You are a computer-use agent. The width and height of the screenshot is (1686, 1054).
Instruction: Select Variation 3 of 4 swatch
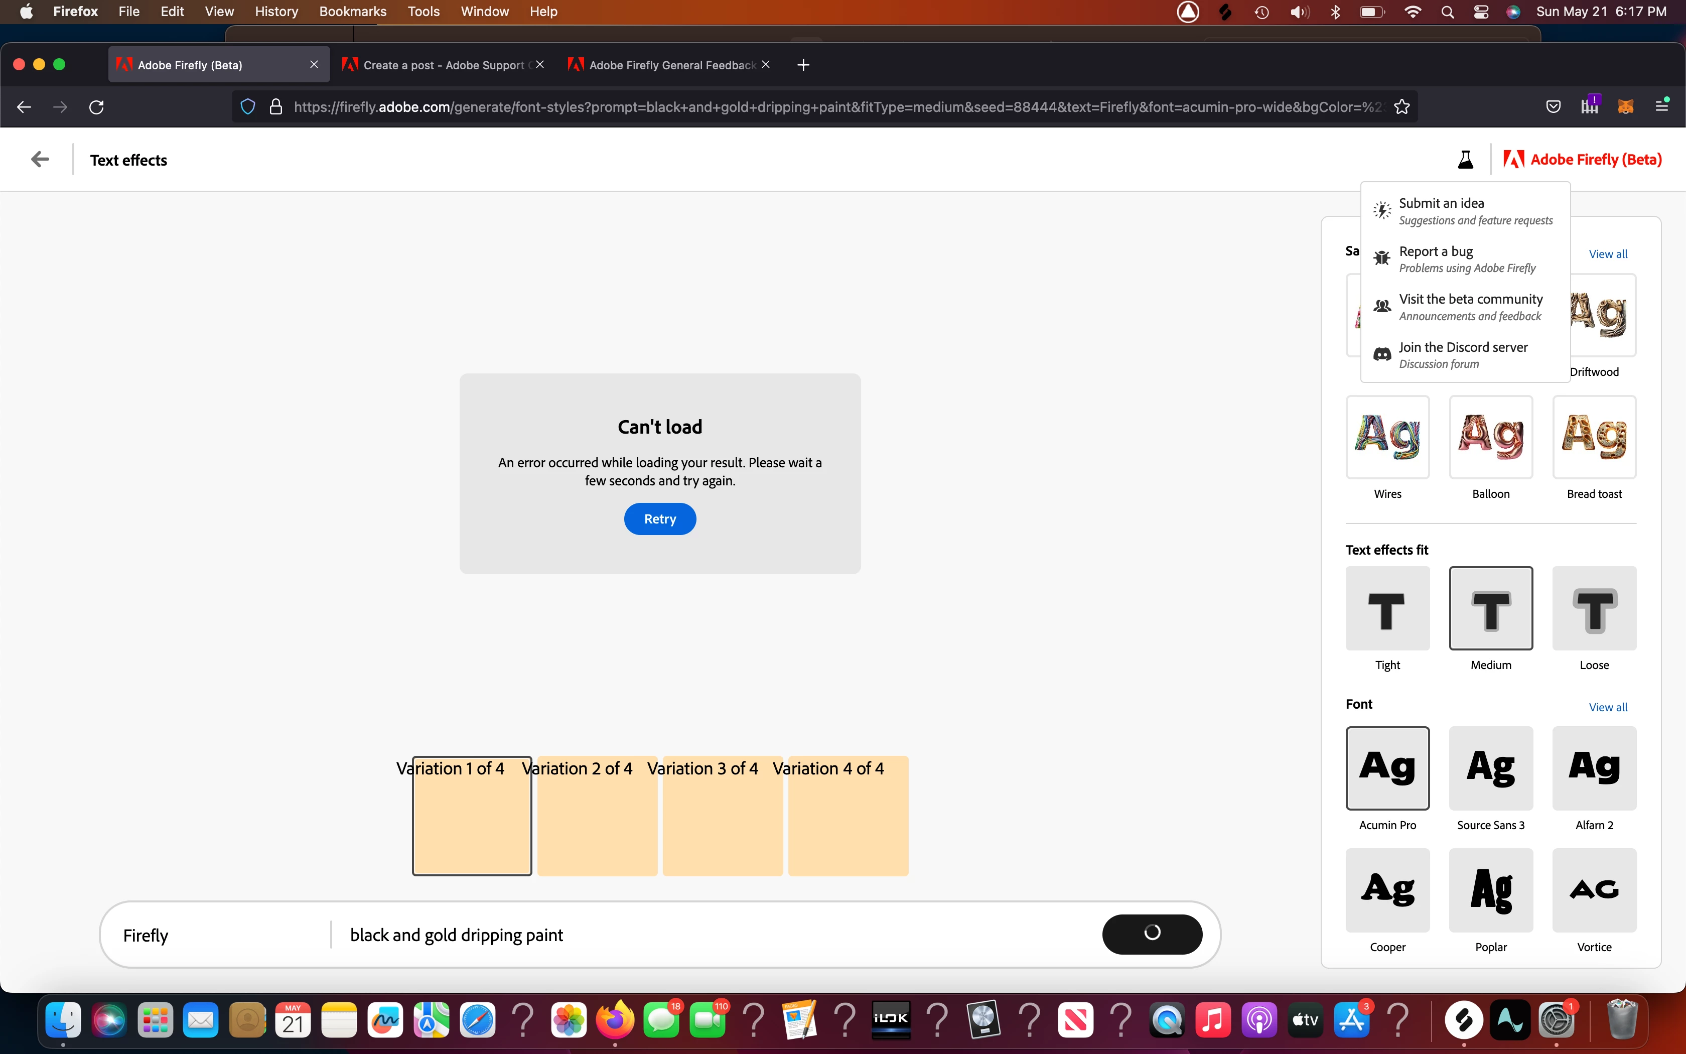[x=723, y=816]
